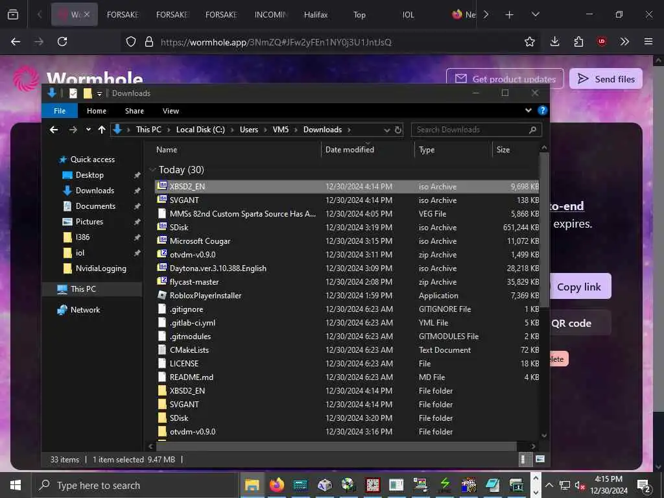This screenshot has width=664, height=498.
Task: Click the uBlock Origin toolbar icon
Action: coord(601,41)
